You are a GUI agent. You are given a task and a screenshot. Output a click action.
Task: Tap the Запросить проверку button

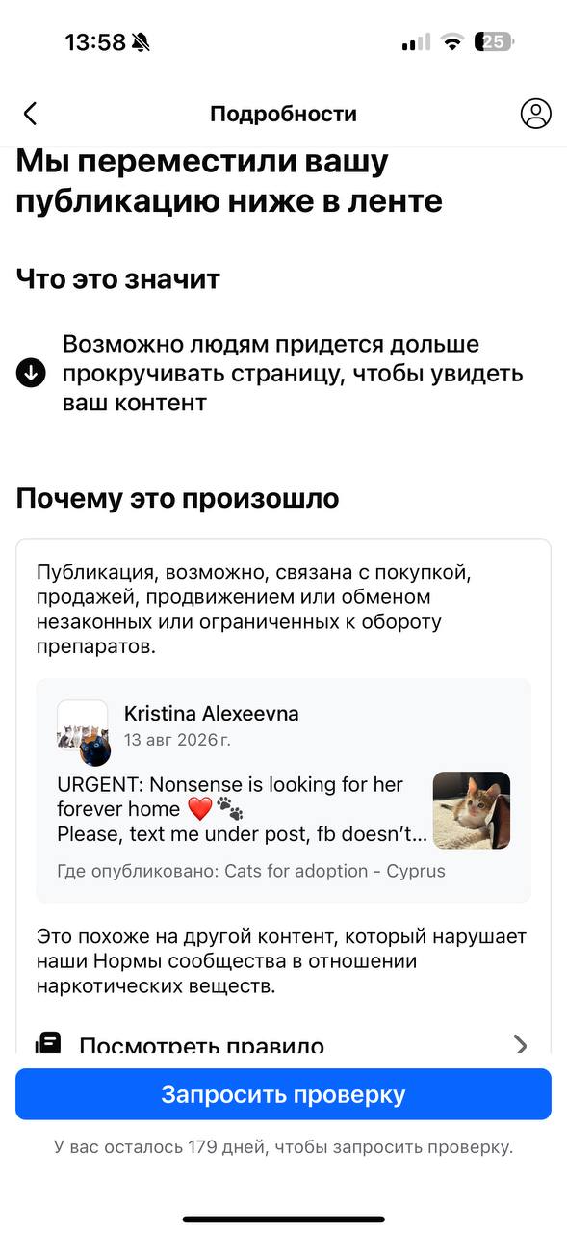[x=283, y=1094]
